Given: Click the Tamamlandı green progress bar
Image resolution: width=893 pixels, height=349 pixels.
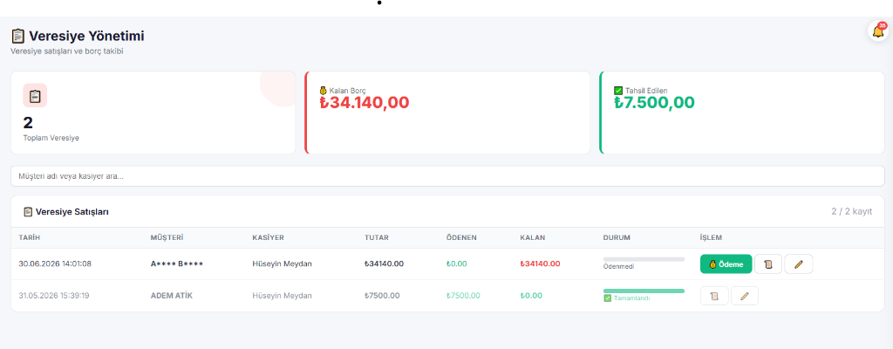Looking at the screenshot, I should click(644, 291).
